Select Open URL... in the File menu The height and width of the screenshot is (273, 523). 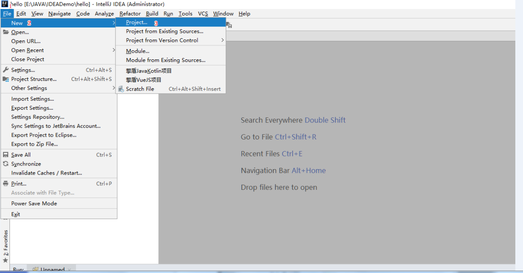tap(59, 41)
